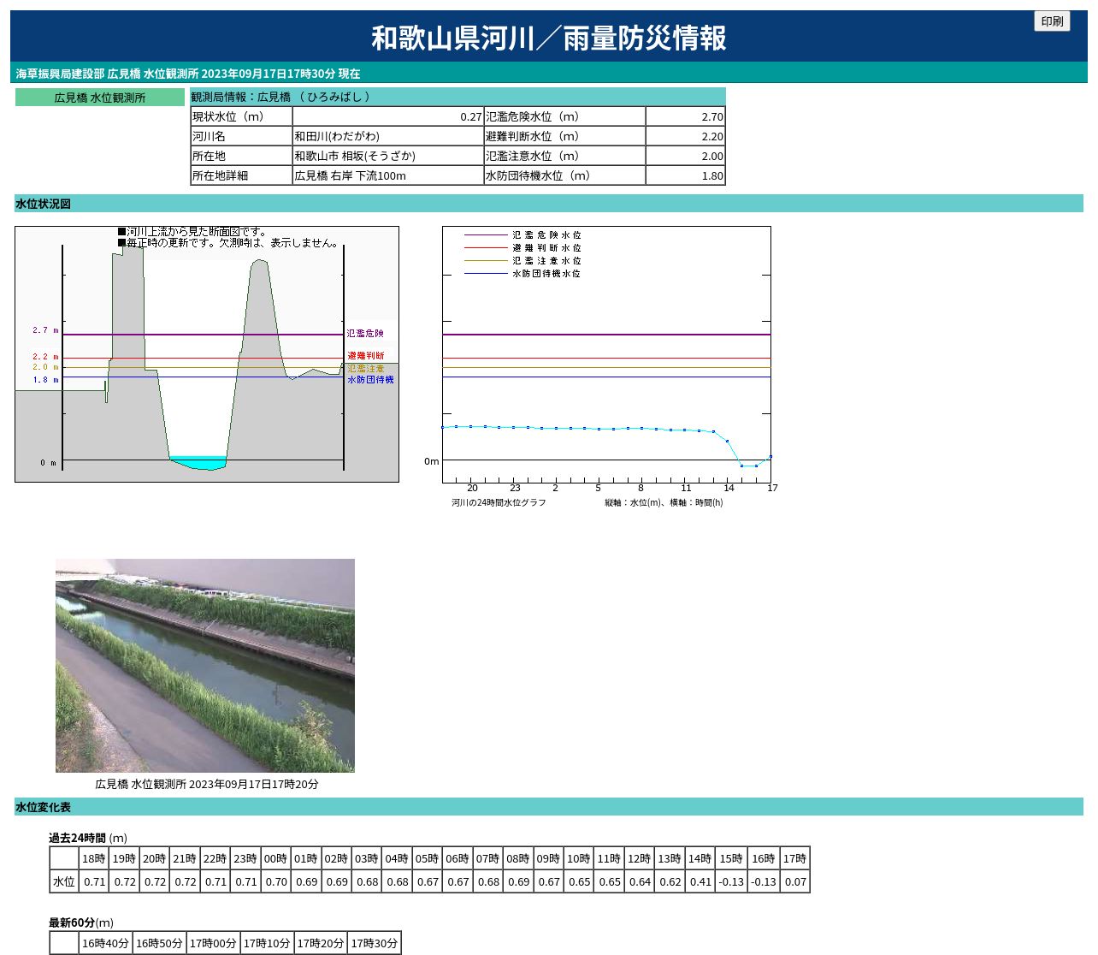
Task: Select the 広見橋 水位観測所 green label
Action: pyautogui.click(x=100, y=98)
